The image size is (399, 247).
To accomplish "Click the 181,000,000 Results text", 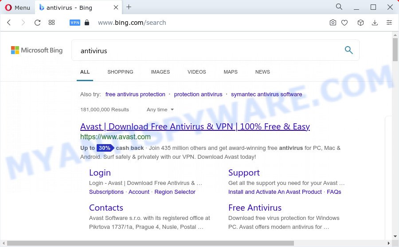I will coord(105,110).
